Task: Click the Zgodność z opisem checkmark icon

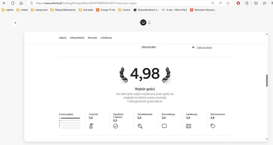Action: [x=116, y=126]
